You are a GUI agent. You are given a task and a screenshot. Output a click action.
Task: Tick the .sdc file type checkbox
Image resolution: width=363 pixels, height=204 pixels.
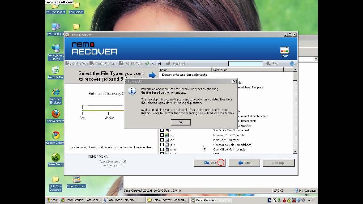[162, 130]
